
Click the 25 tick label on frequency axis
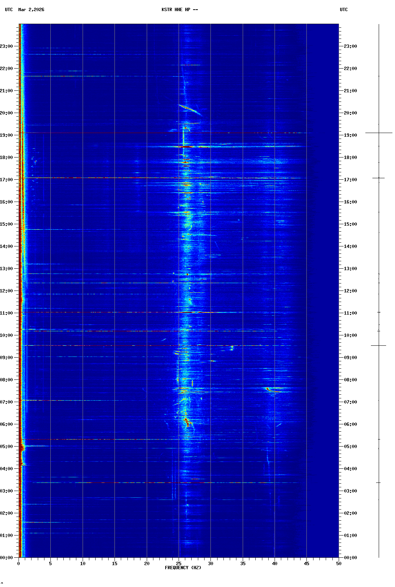[x=179, y=564]
